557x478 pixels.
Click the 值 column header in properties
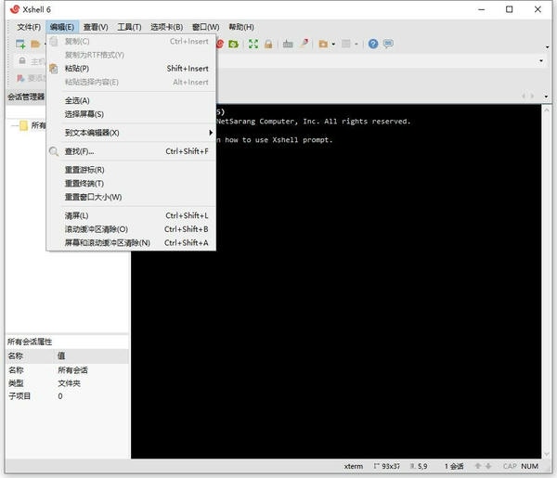(61, 355)
